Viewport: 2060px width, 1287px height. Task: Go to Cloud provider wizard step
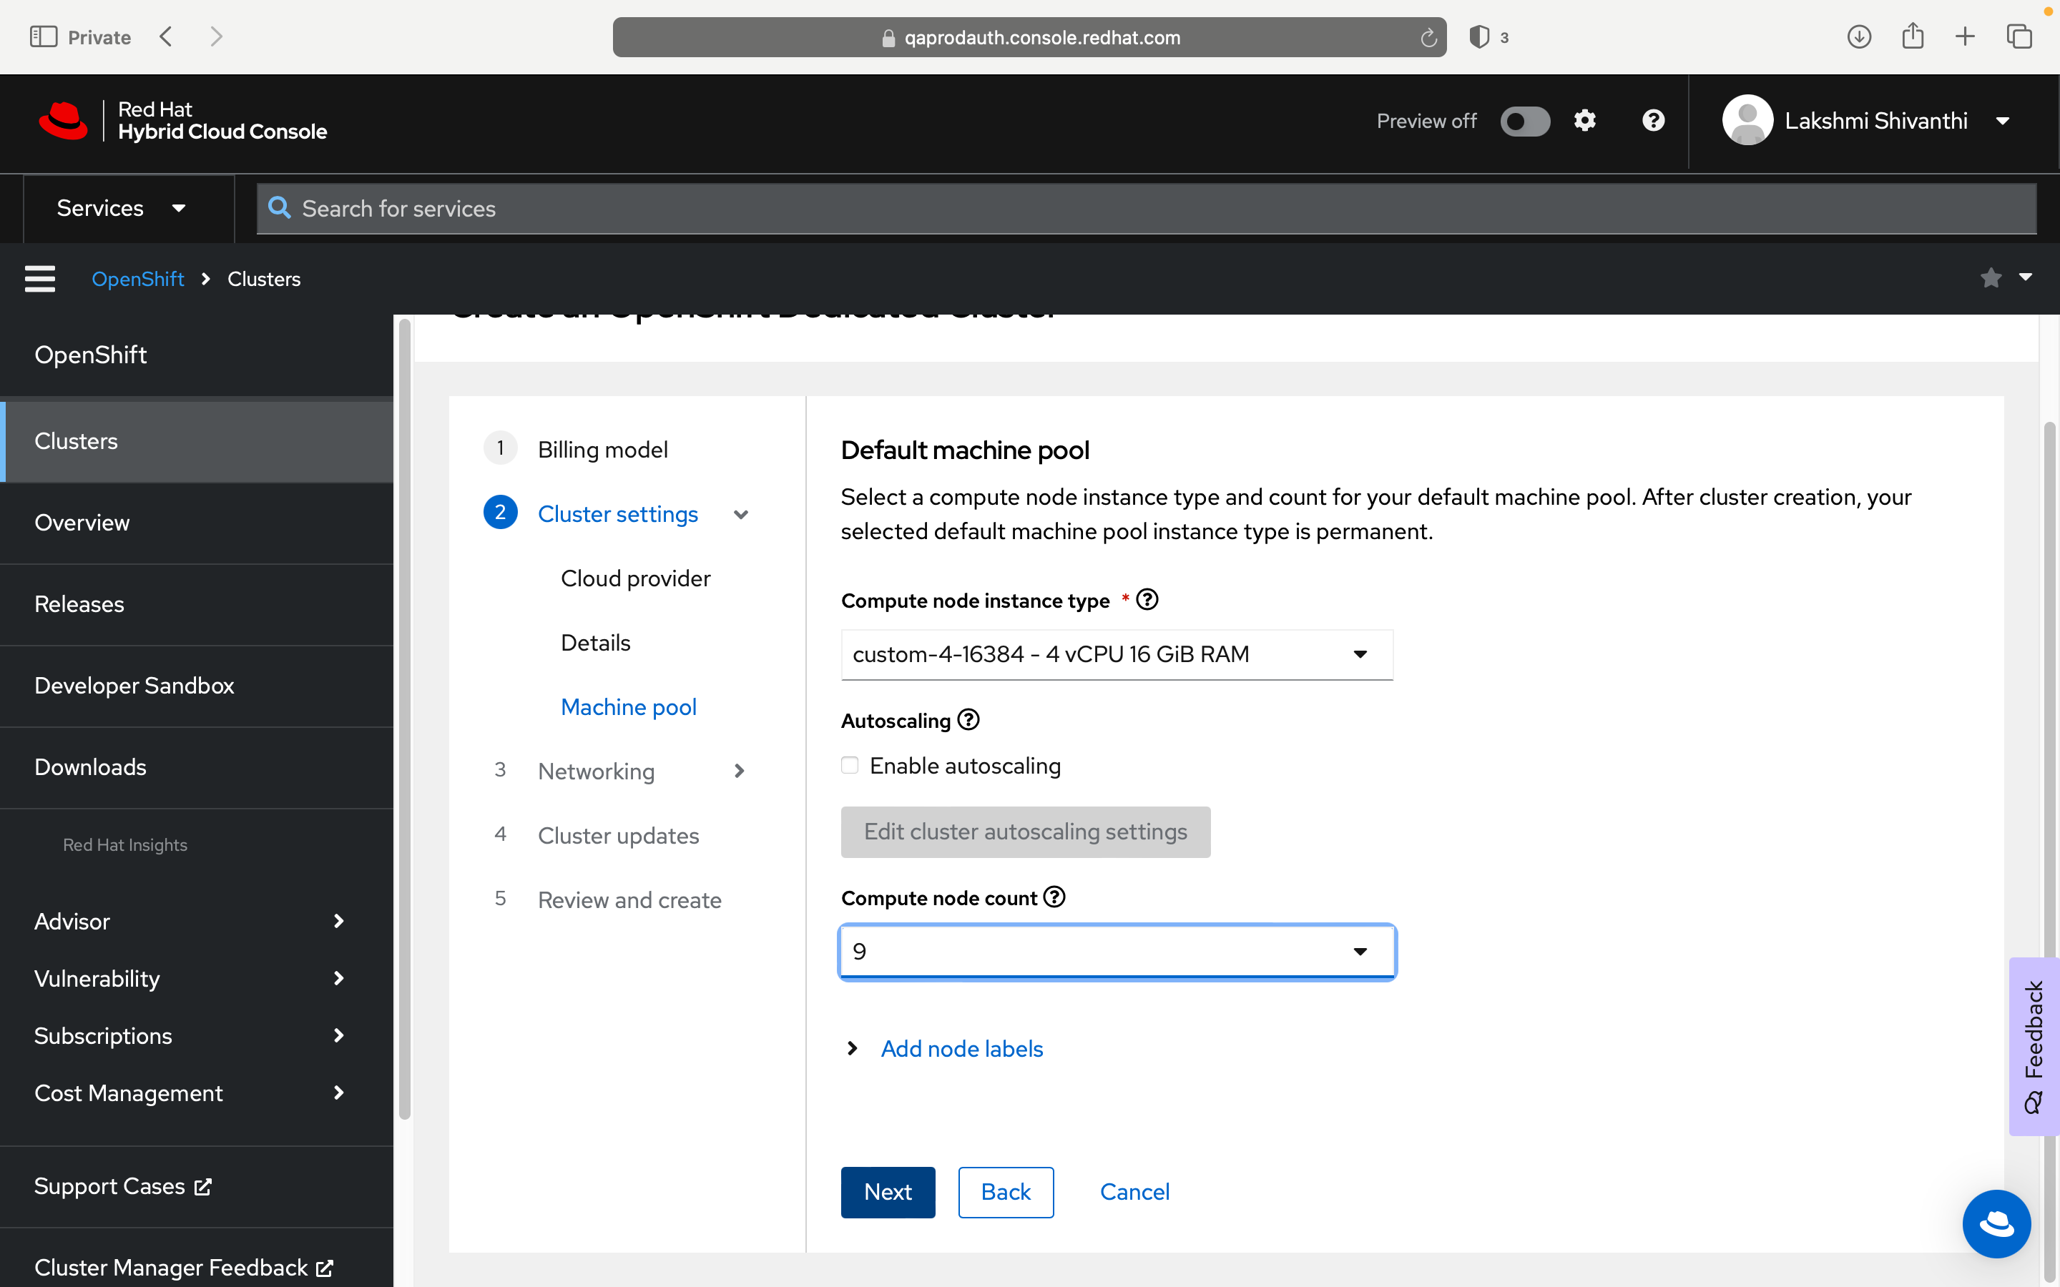point(635,579)
